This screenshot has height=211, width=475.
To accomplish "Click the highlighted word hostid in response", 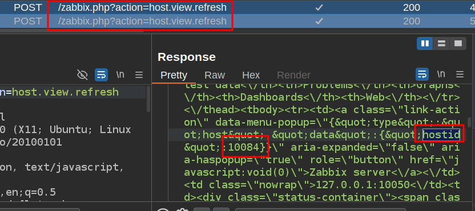I will (x=441, y=135).
